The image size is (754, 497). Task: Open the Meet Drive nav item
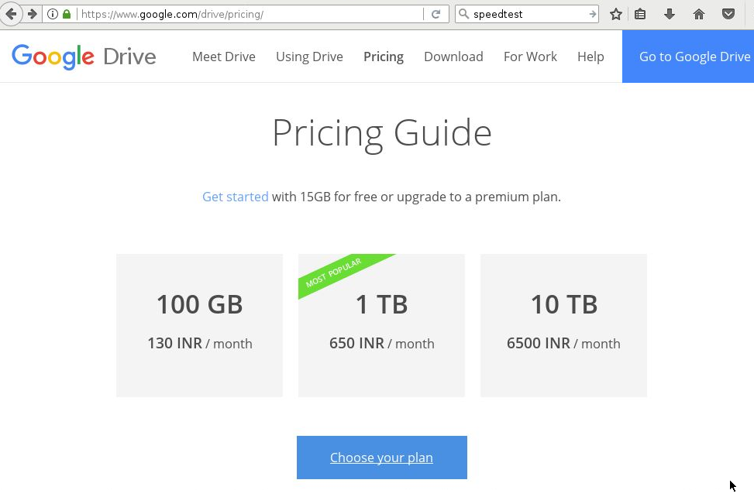click(224, 57)
